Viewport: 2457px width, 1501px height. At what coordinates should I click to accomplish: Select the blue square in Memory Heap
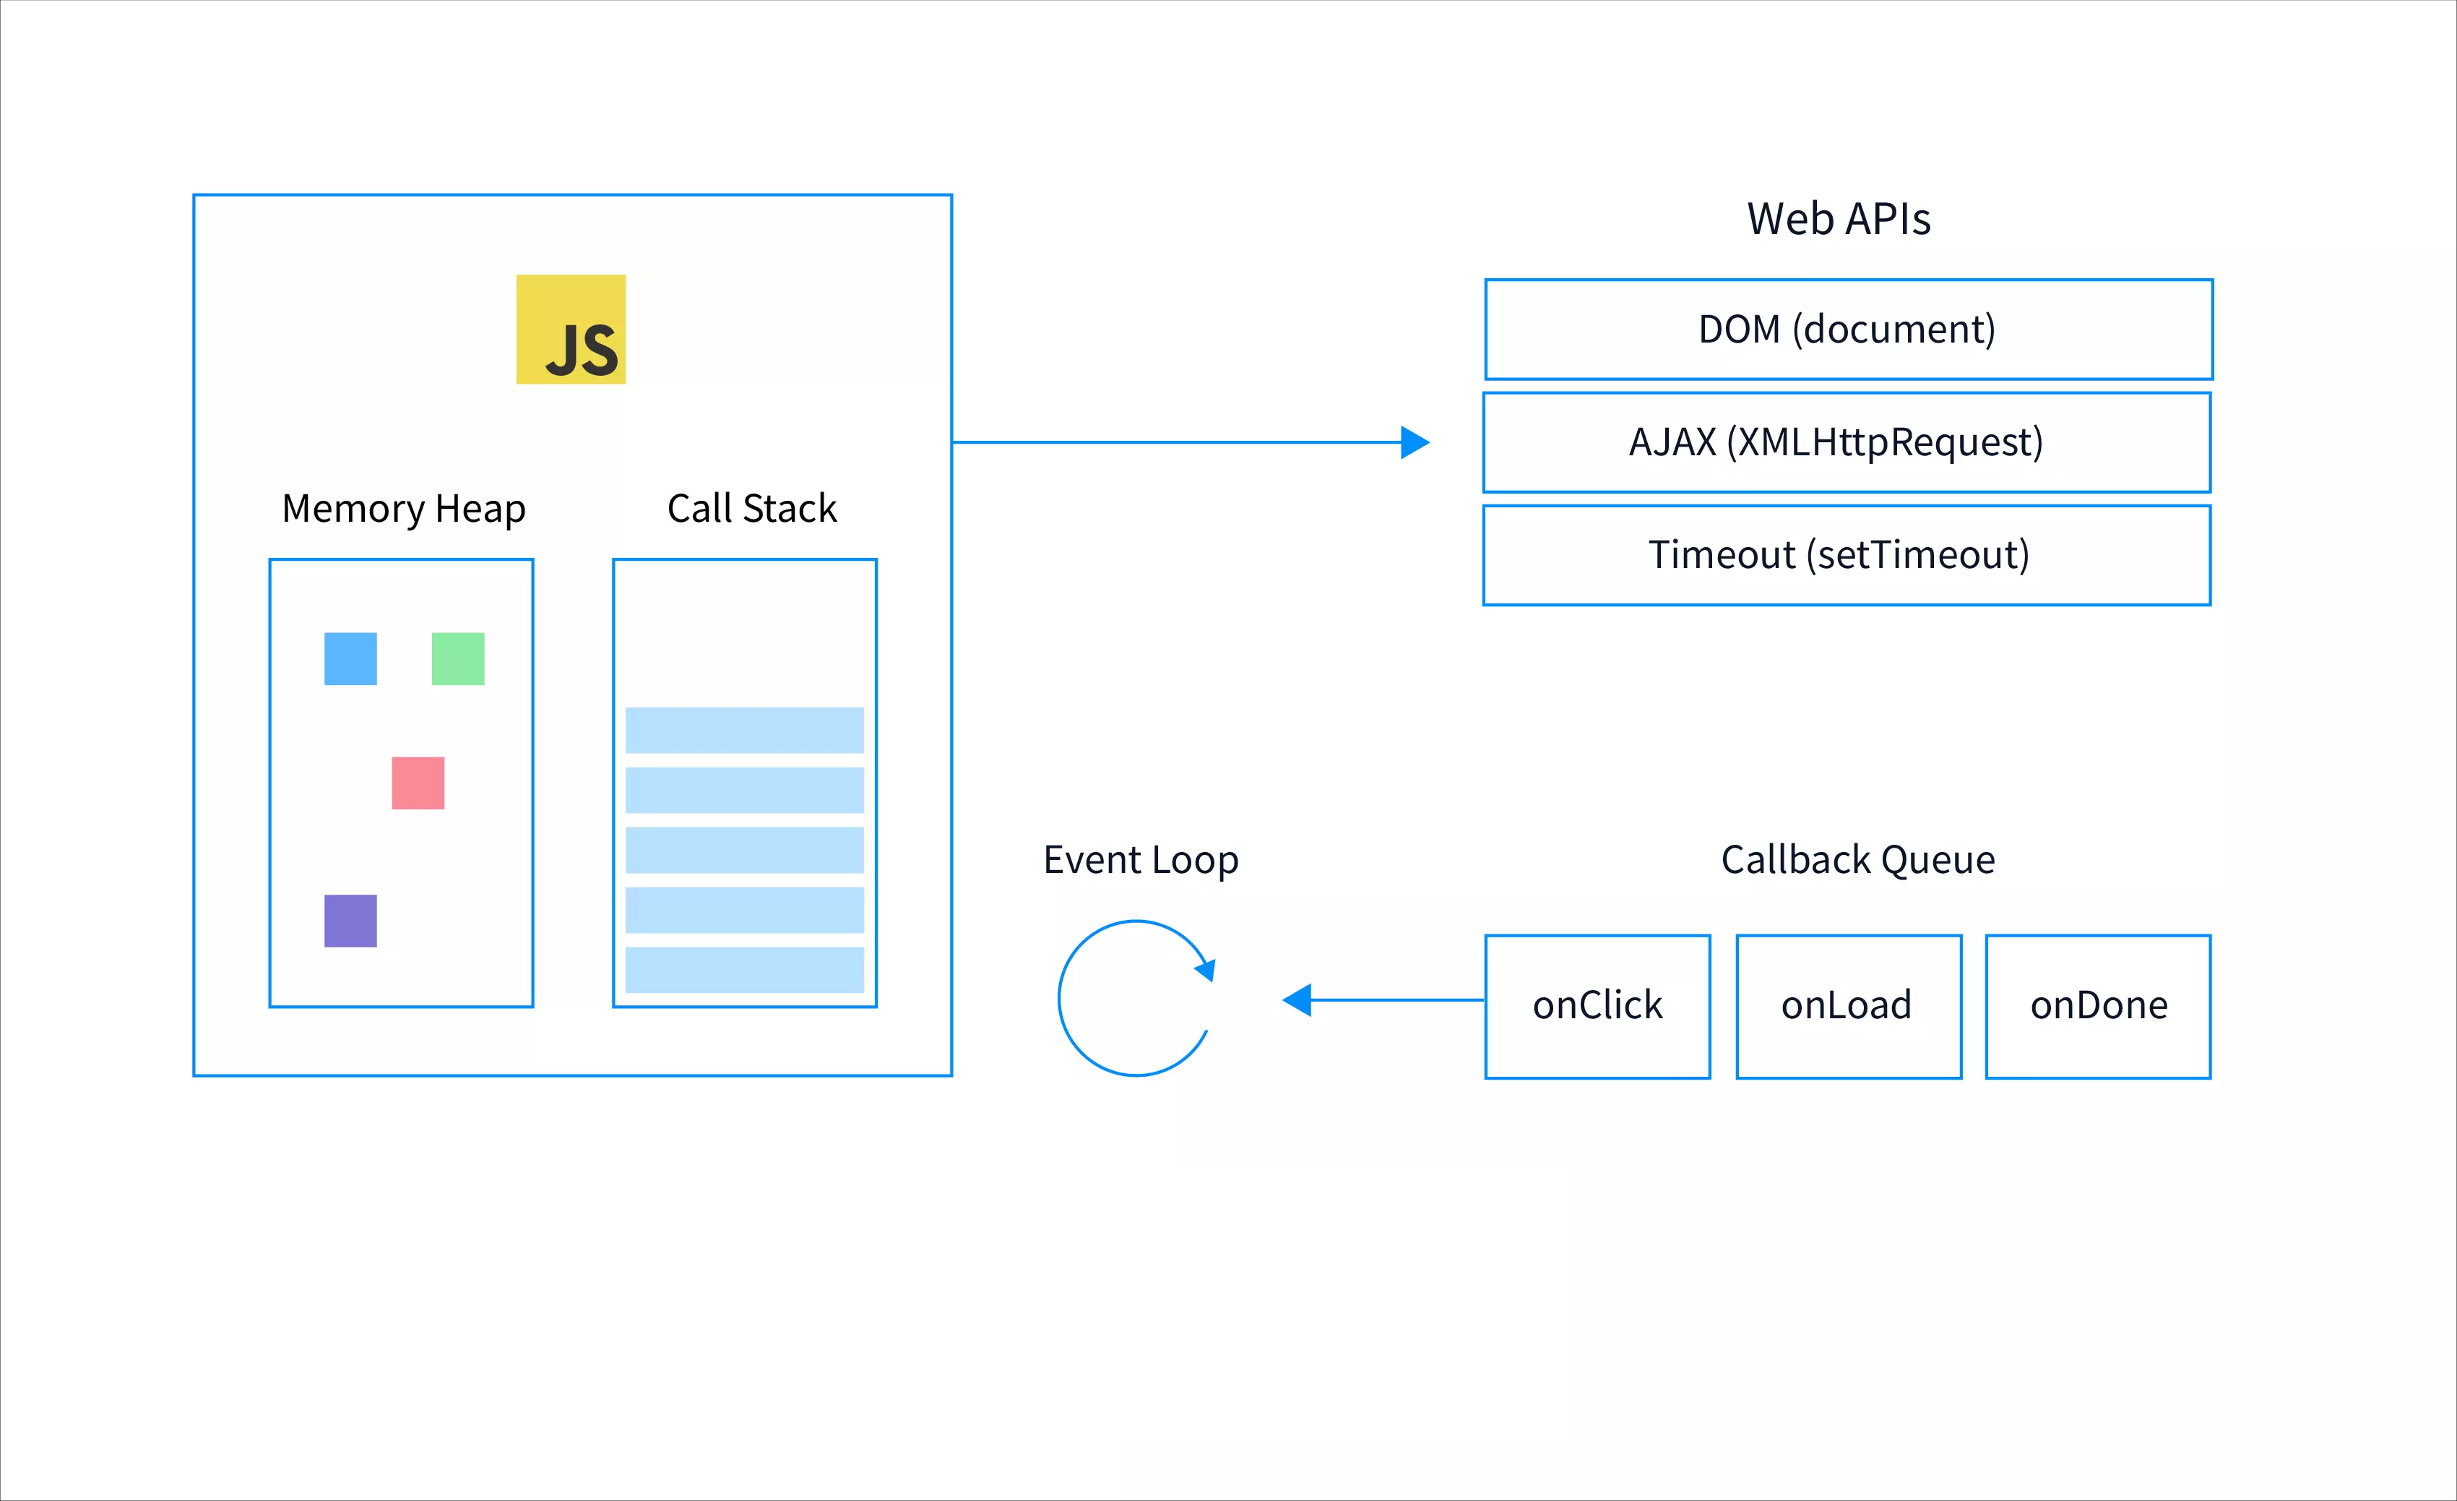pos(350,658)
